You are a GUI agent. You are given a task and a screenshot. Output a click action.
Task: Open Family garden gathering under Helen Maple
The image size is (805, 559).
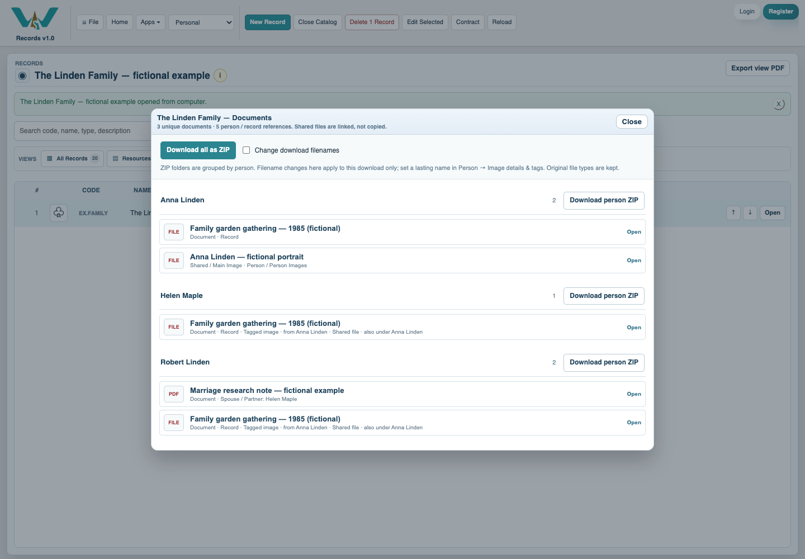tap(634, 328)
